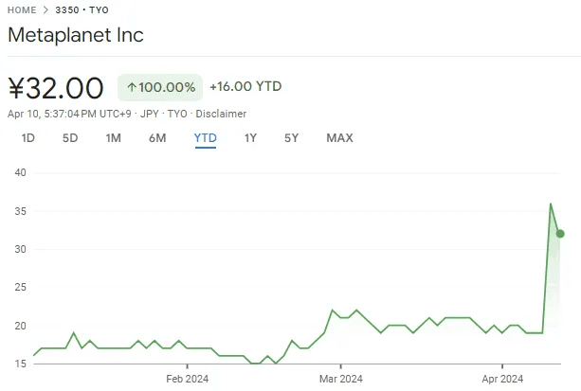Show the 1M chart range

pos(113,138)
